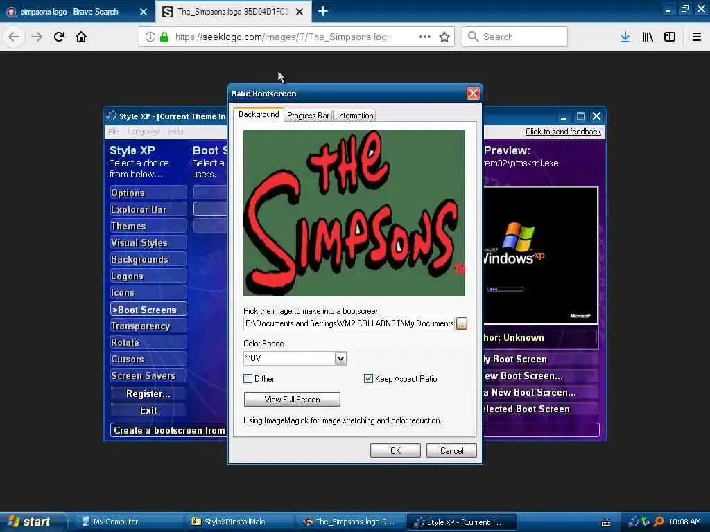The width and height of the screenshot is (710, 532).
Task: Close the The_Simpsons-logo tab
Action: pyautogui.click(x=300, y=12)
